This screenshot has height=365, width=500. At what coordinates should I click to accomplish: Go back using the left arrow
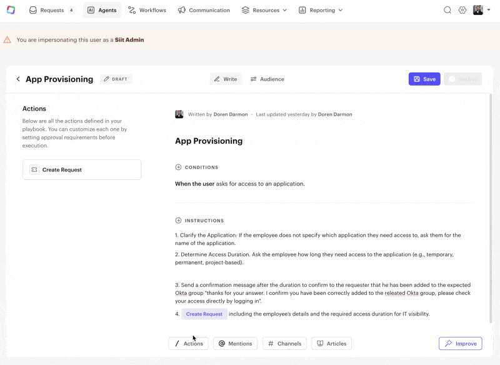click(x=18, y=79)
